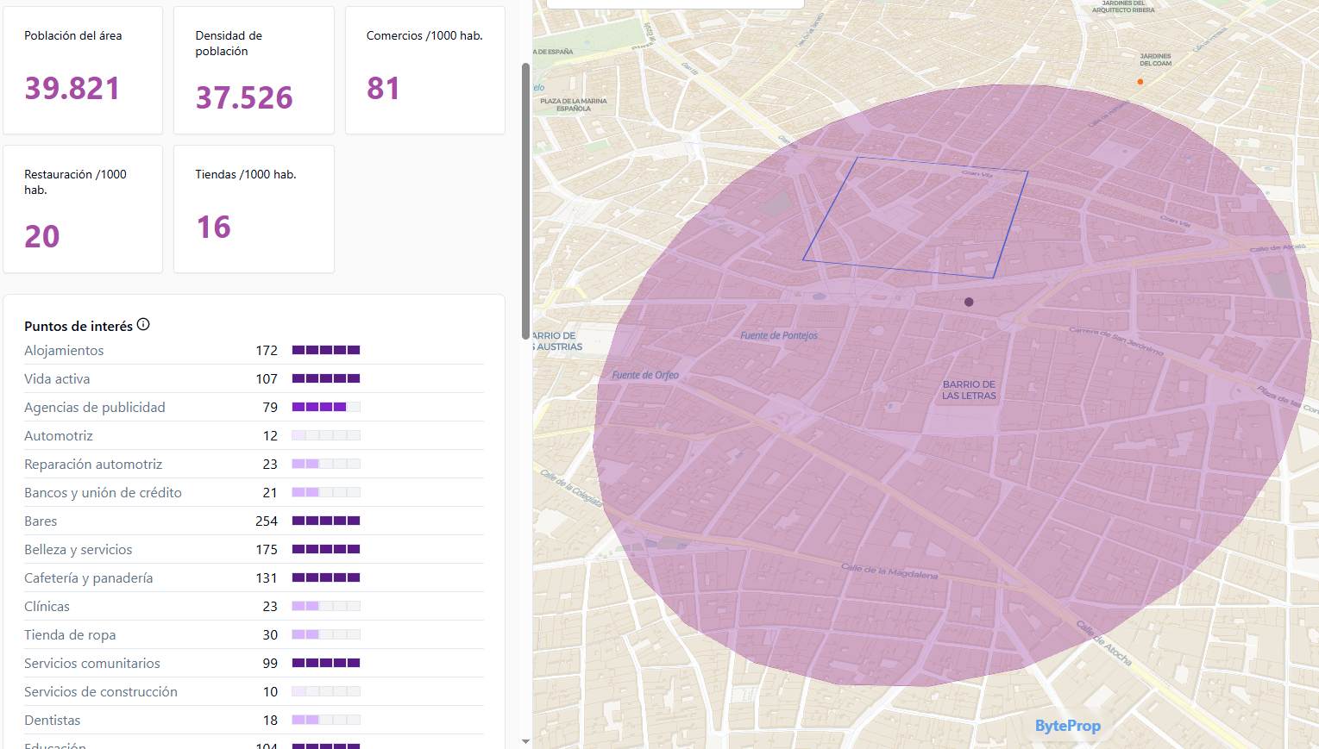1319x749 pixels.
Task: Click the info icon beside Puntos de interés
Action: coord(143,325)
